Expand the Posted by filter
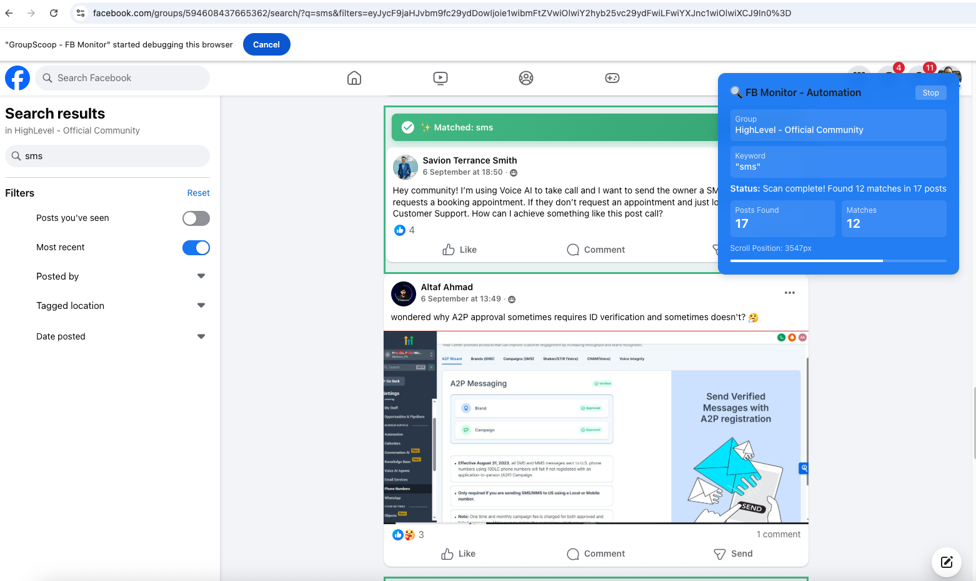The width and height of the screenshot is (976, 581). click(x=201, y=275)
